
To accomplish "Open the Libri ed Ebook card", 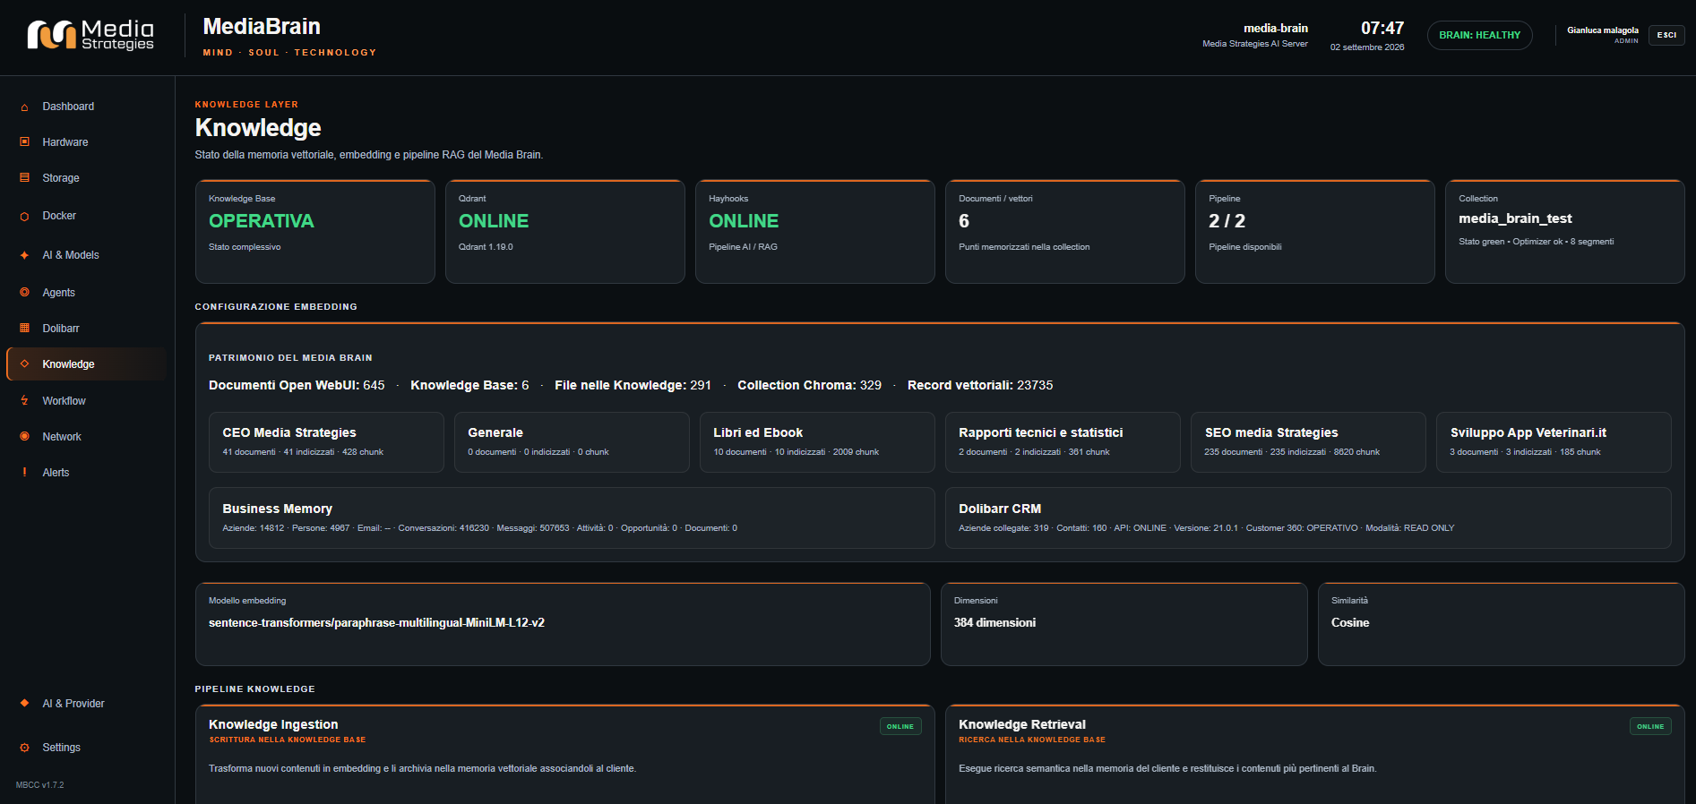I will tap(817, 442).
